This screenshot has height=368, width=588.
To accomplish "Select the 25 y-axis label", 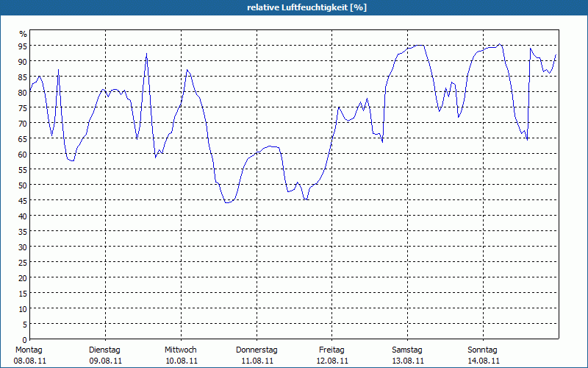I will (x=23, y=263).
